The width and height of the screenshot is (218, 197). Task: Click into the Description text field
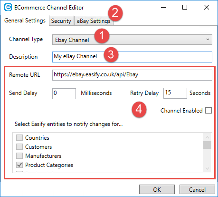tap(132, 57)
